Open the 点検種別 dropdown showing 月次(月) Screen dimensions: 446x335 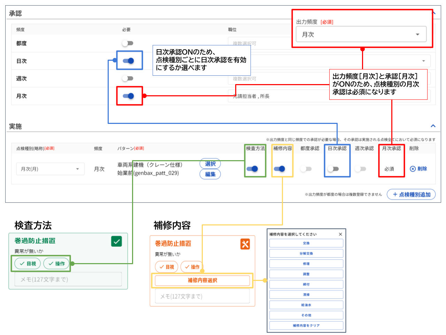pos(50,169)
